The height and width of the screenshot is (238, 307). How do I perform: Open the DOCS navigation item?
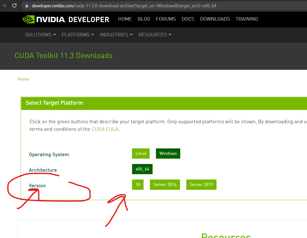(188, 19)
